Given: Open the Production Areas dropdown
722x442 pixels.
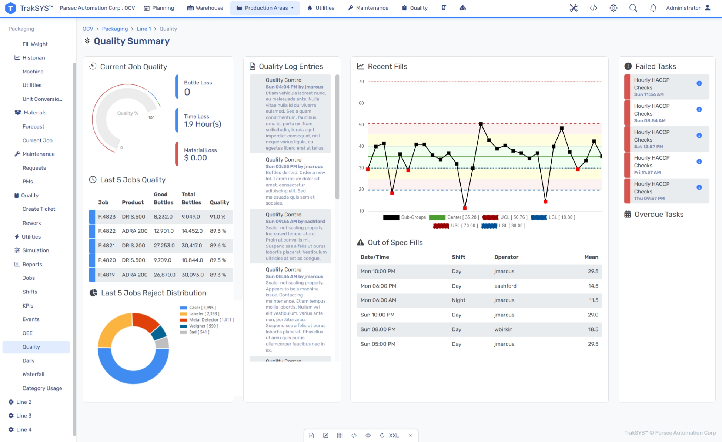Looking at the screenshot, I should (265, 8).
